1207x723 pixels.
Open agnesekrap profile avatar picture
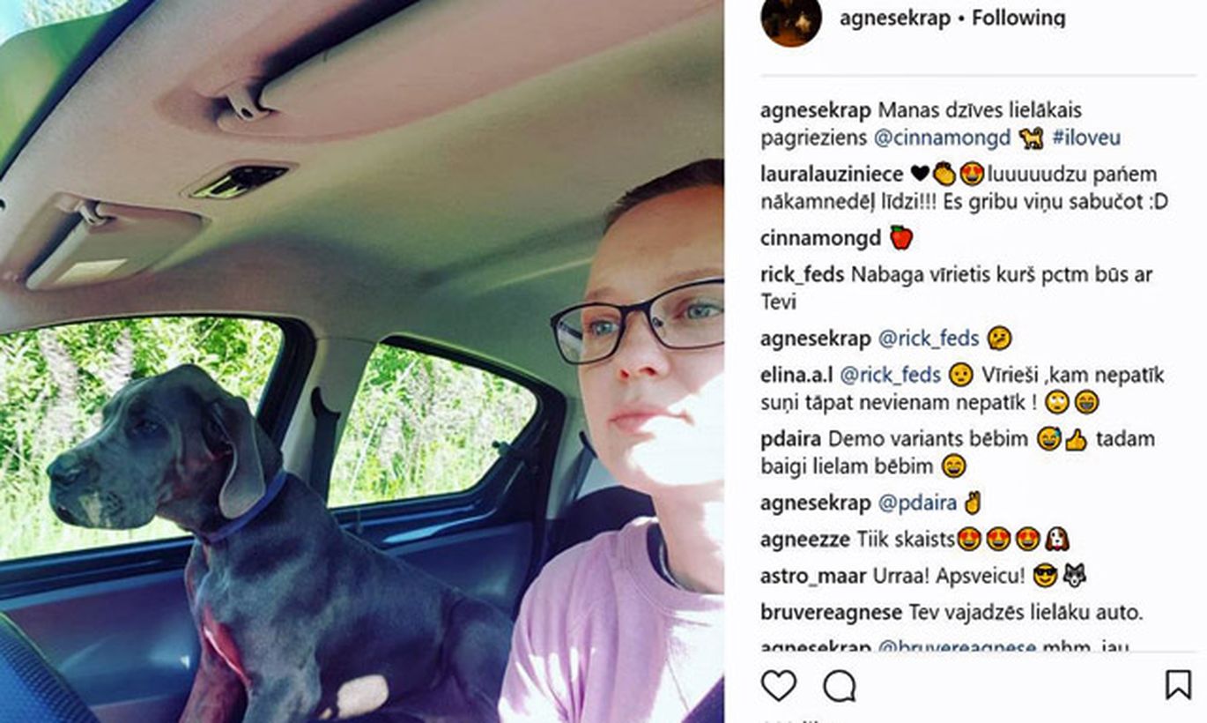pos(791,19)
